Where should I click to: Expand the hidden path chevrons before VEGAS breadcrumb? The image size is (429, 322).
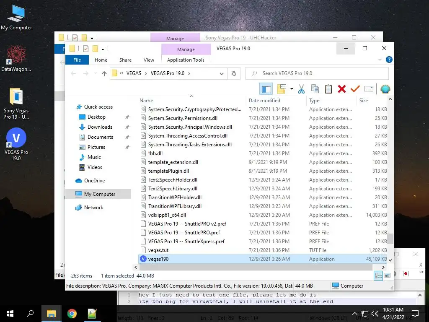pyautogui.click(x=121, y=73)
